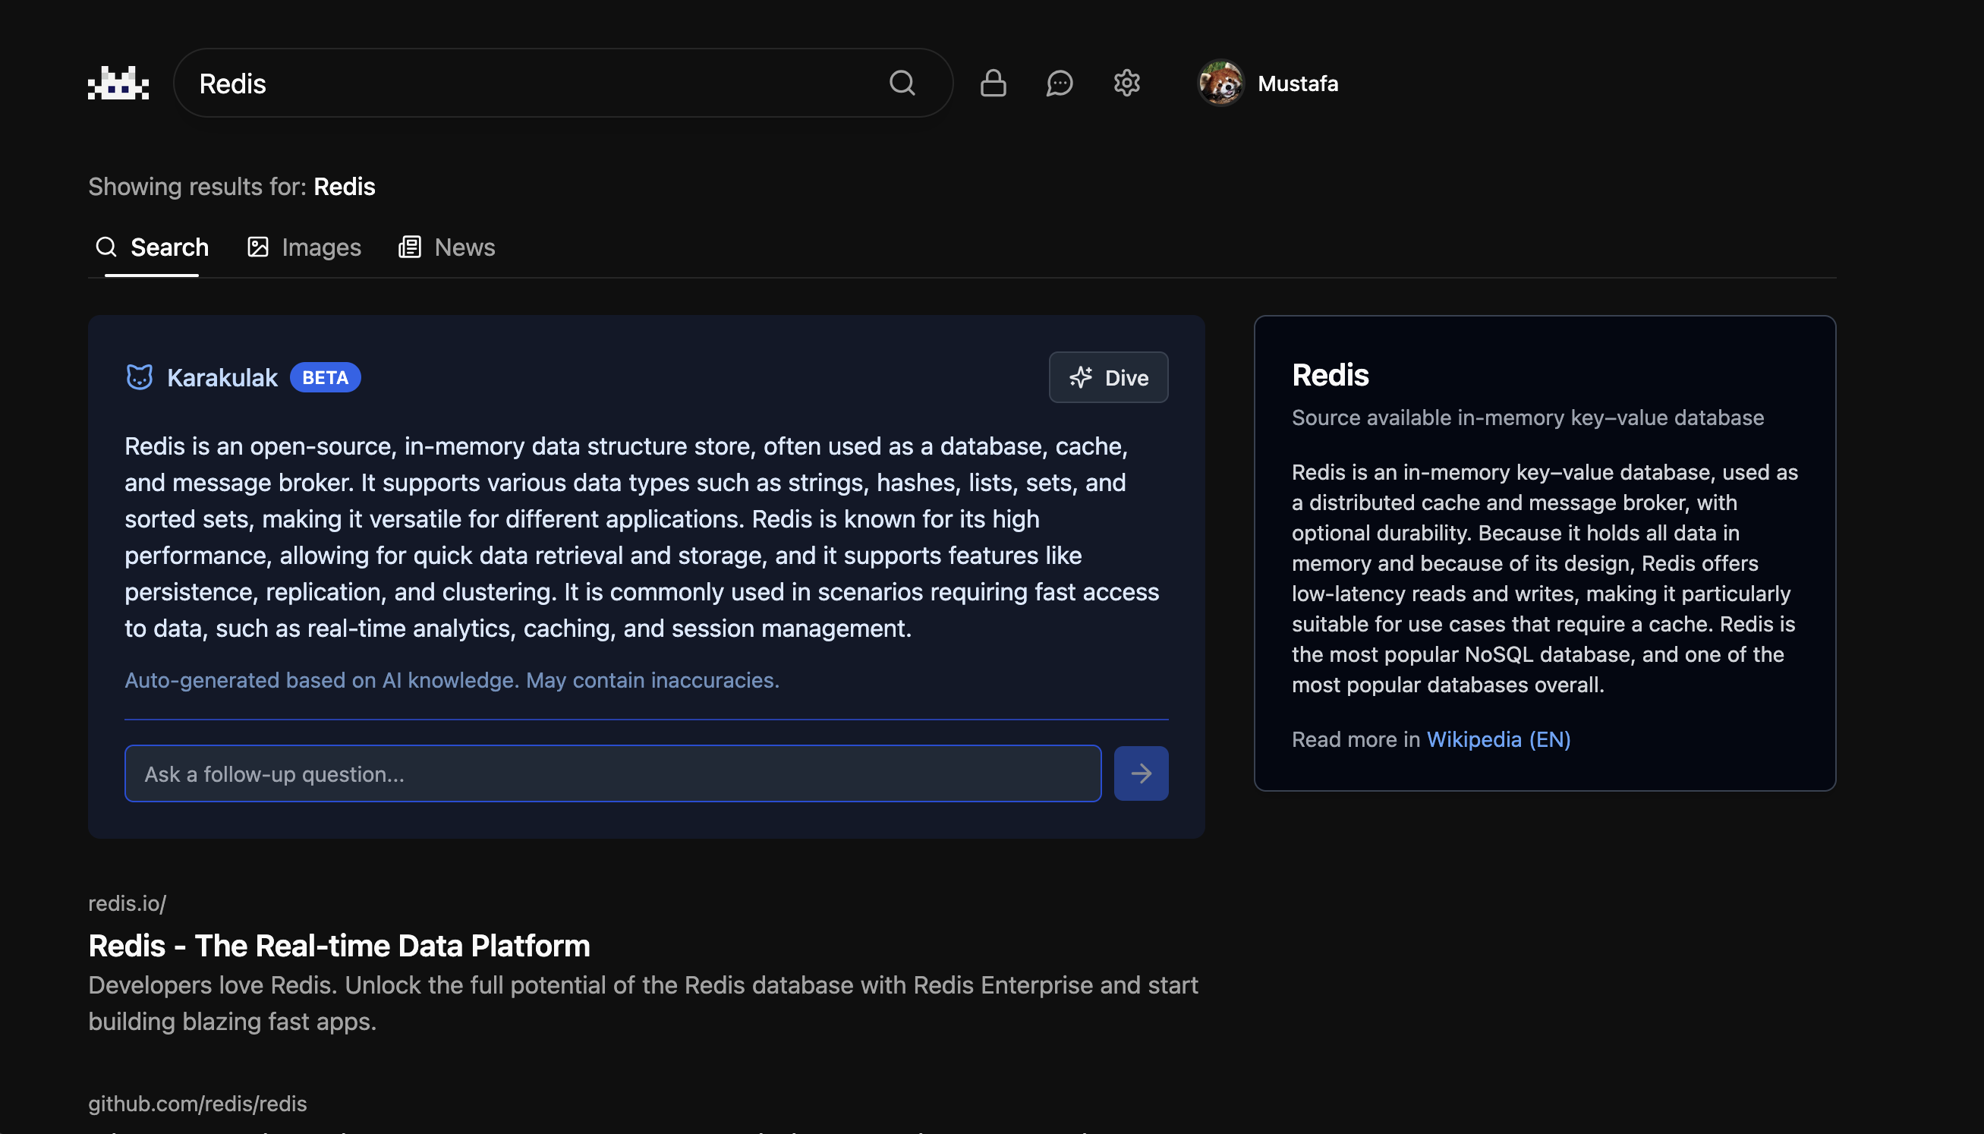Click the pixel invader site logo
Screen dimensions: 1984x1134
(x=118, y=83)
